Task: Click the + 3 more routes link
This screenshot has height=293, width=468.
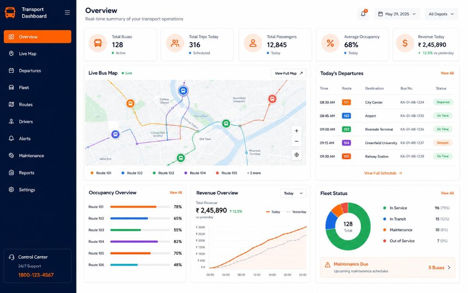Action: tap(254, 173)
